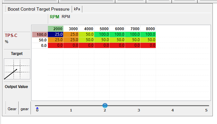
Task: Click the 100.0 cell under 8000 RPM
Action: (x=148, y=34)
